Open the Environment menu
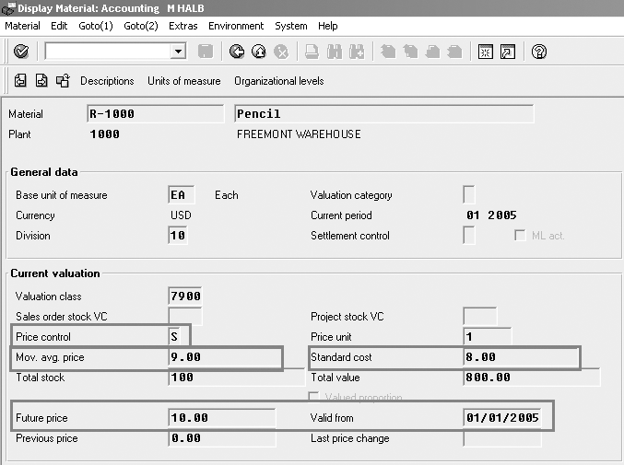Viewport: 624px width, 465px height. pos(236,26)
